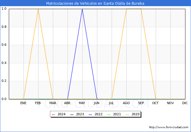Click the FEB month axis label
Viewport: 191px width, 132px height.
[x=38, y=103]
